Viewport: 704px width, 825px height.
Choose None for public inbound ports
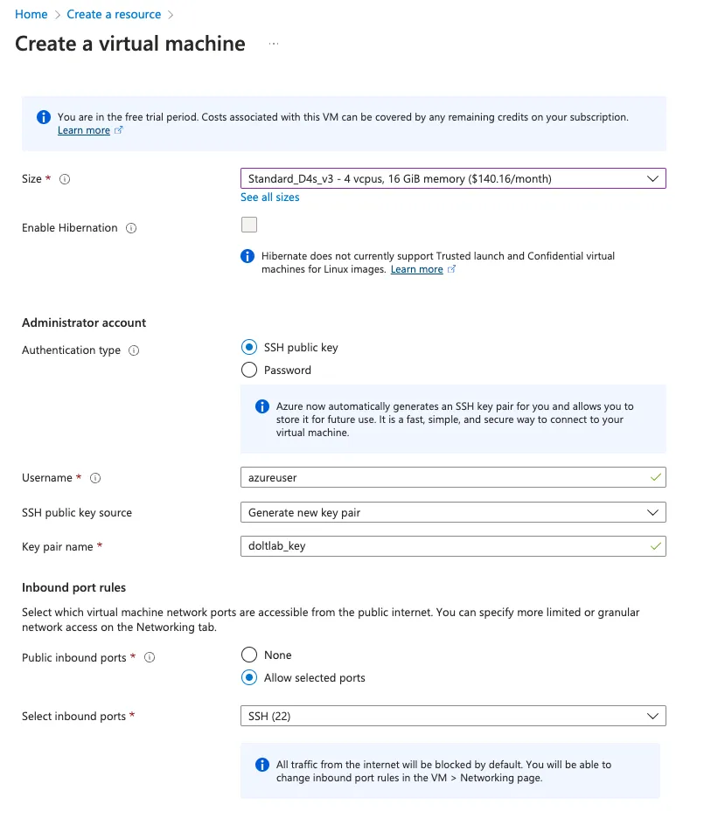(249, 655)
